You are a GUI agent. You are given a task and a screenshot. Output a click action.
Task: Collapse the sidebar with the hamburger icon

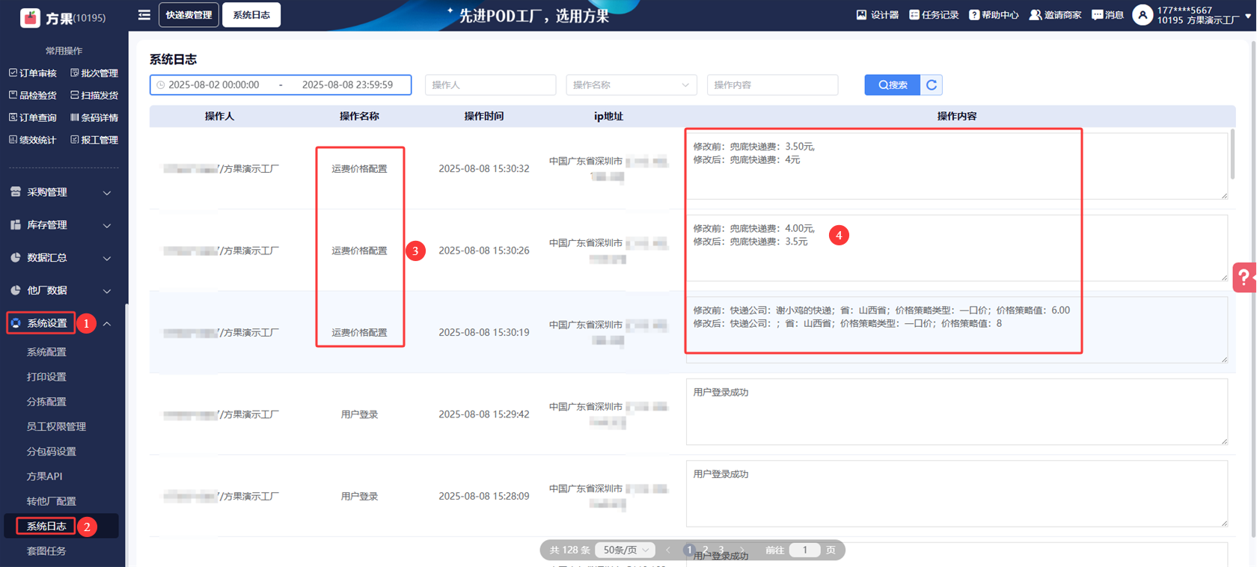coord(144,15)
